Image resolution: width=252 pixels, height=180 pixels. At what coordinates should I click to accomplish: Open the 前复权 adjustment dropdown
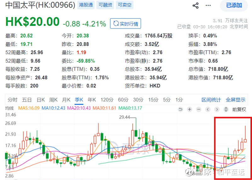pyautogui.click(x=239, y=110)
